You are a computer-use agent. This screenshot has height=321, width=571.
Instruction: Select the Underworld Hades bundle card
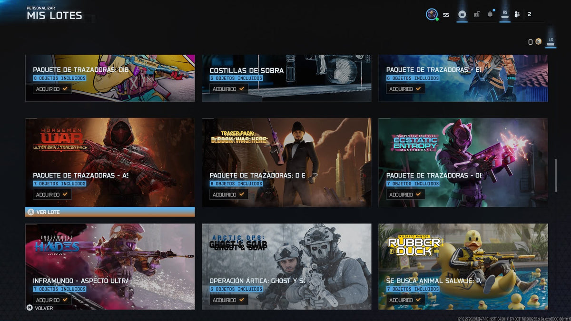coord(110,266)
